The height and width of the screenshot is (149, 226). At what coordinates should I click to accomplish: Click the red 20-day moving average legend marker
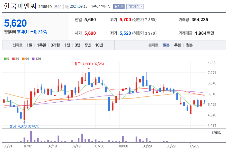(x=13, y=59)
